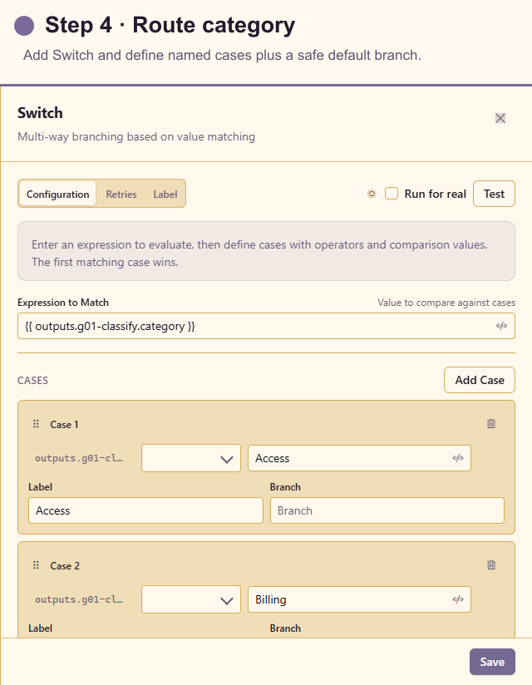Click the CASES section heading
This screenshot has height=685, width=532.
[x=32, y=380]
